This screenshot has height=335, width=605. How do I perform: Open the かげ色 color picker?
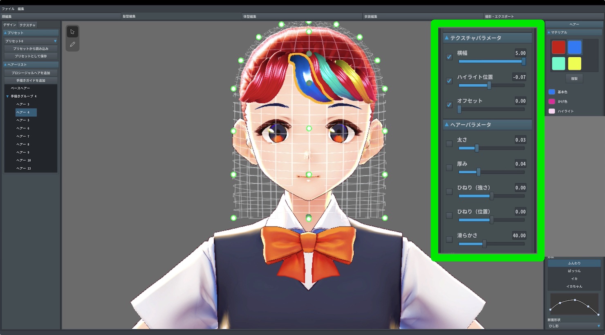click(552, 101)
